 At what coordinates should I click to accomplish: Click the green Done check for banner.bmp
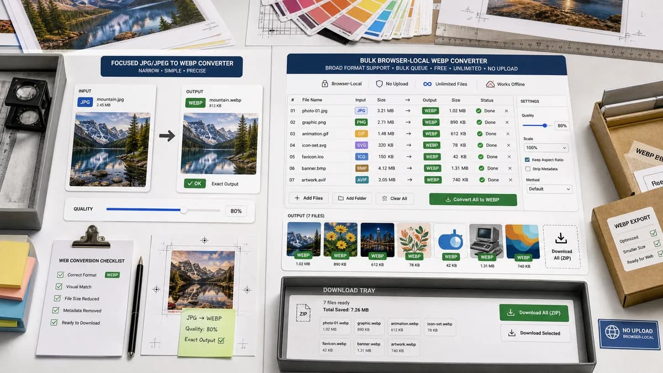pos(480,169)
